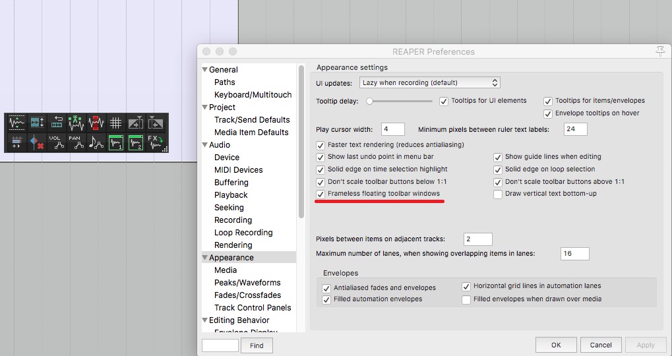Click the teal item with up-down arrows icon
Screen dimensions: 672x356
click(37, 123)
